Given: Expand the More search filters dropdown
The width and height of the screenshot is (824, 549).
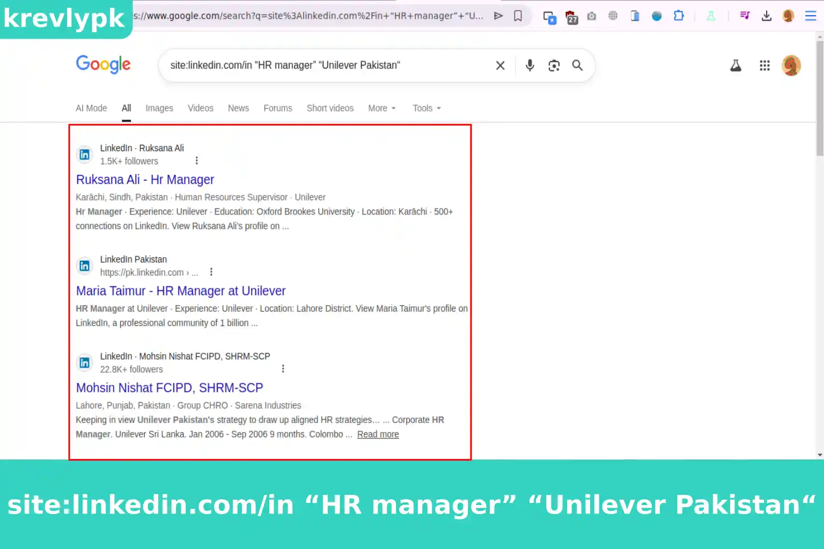Looking at the screenshot, I should pos(382,108).
